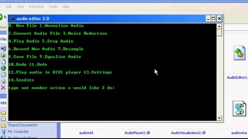This screenshot has height=139, width=248.
Task: Open the Favorites menu in Explorer
Action: point(36,7)
